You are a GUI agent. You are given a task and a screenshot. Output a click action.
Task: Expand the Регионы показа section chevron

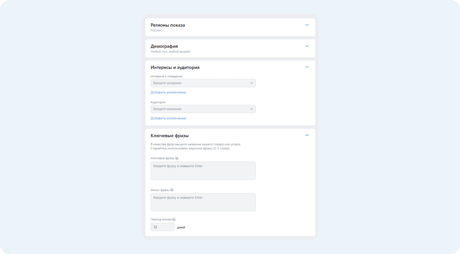coord(307,25)
